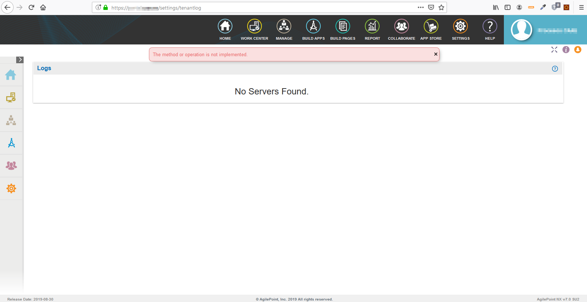
Task: Open the Work Center icon in top navigation
Action: tap(254, 26)
